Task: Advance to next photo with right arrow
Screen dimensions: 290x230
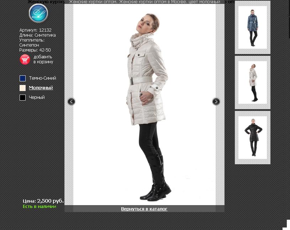Action: tap(216, 101)
